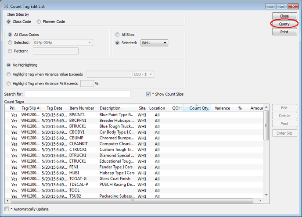Open the class code 054p-054p dropdown
The image size is (302, 217).
(62, 43)
